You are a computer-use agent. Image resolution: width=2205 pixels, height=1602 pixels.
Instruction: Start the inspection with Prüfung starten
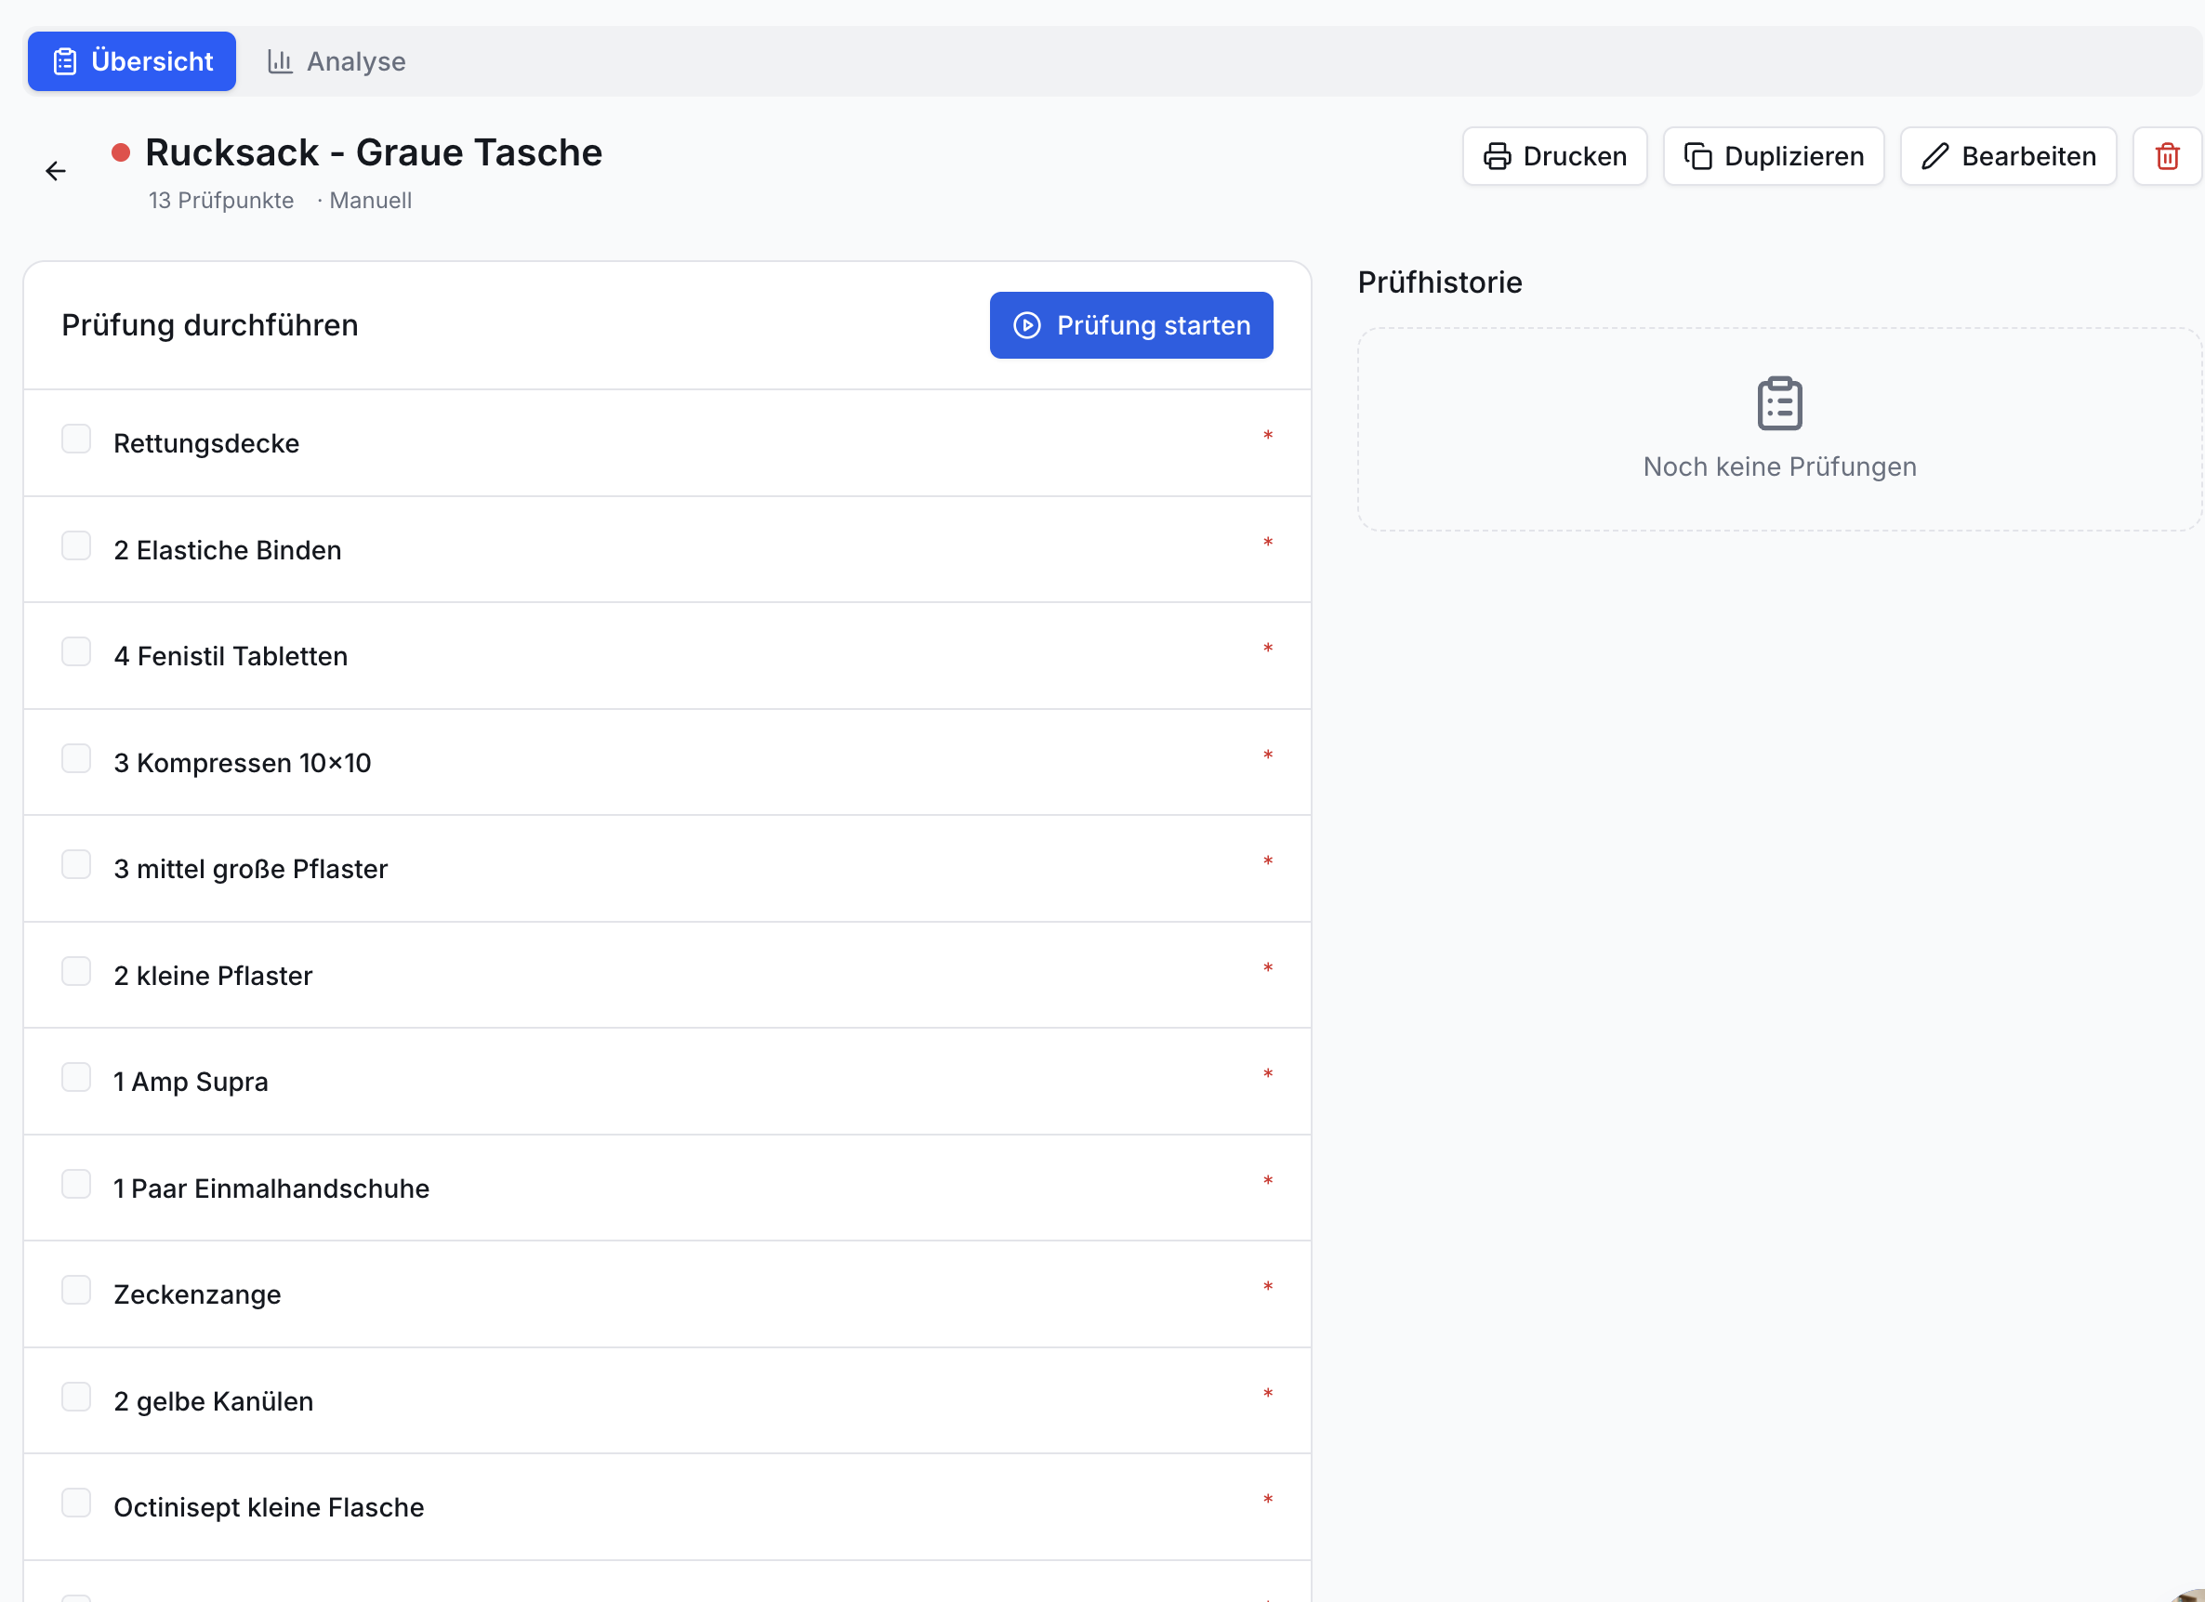tap(1130, 324)
